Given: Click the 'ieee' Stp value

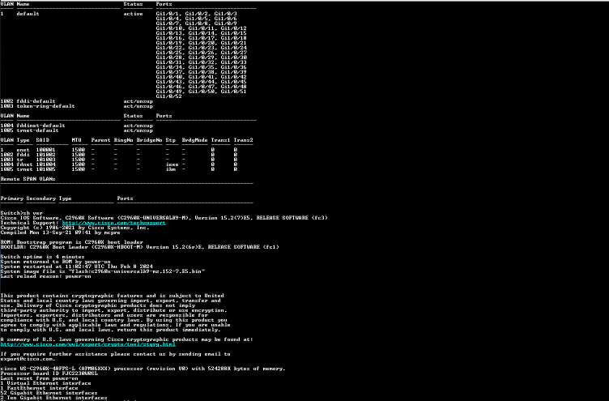Looking at the screenshot, I should [x=172, y=164].
